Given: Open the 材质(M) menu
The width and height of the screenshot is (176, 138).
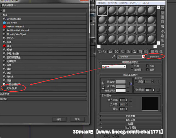Looking at the screenshot, I should point(112,3).
